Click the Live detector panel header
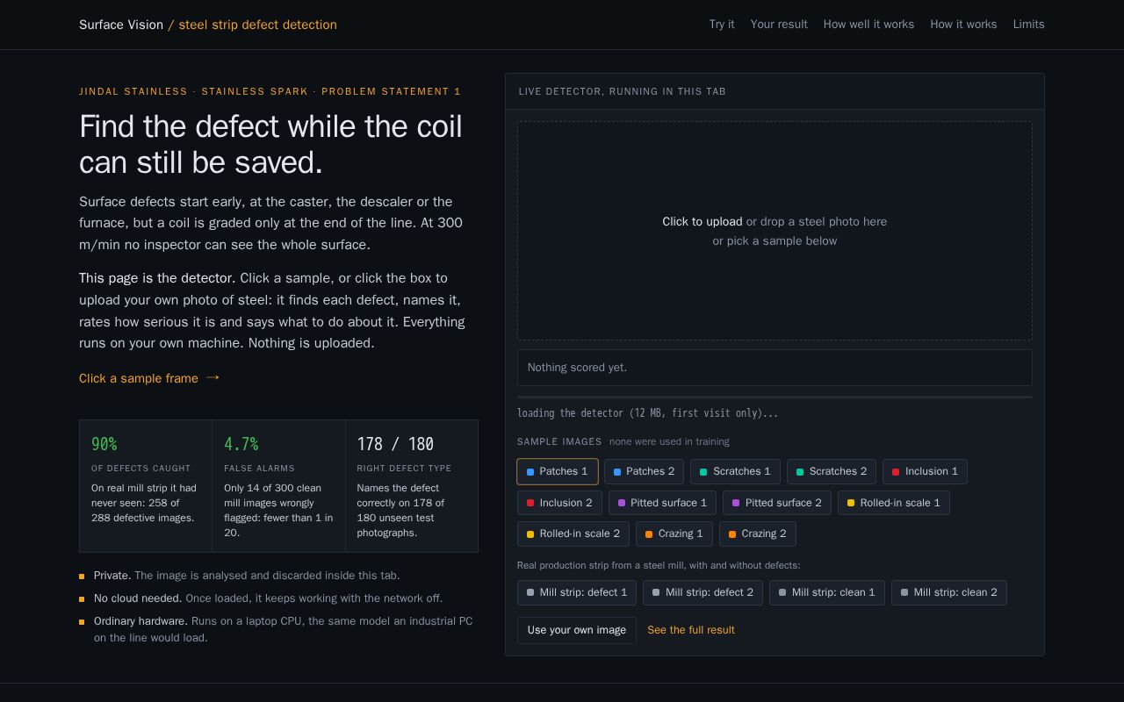The width and height of the screenshot is (1124, 702). pyautogui.click(x=775, y=91)
